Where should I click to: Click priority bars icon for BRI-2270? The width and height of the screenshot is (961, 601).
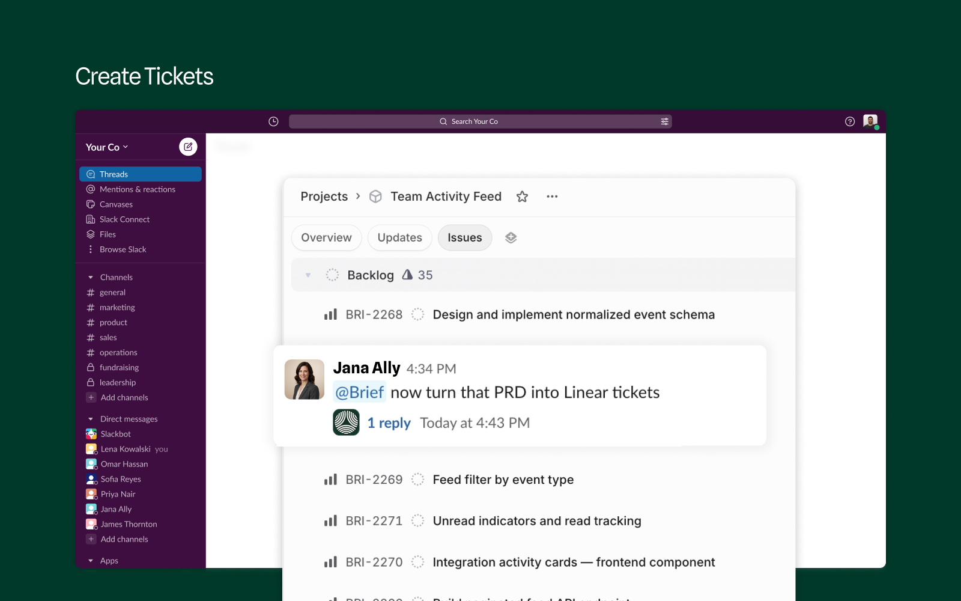pyautogui.click(x=330, y=563)
